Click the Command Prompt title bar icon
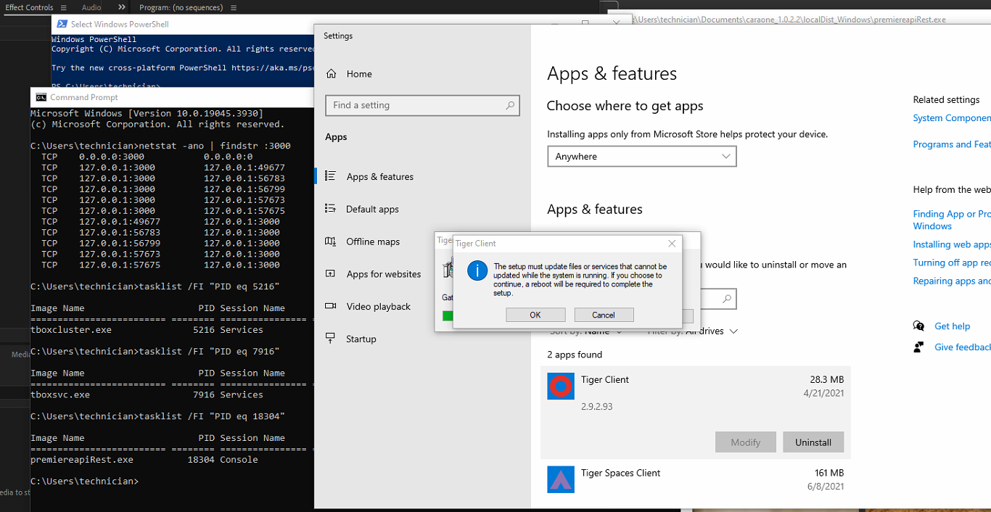This screenshot has height=512, width=991. point(41,97)
